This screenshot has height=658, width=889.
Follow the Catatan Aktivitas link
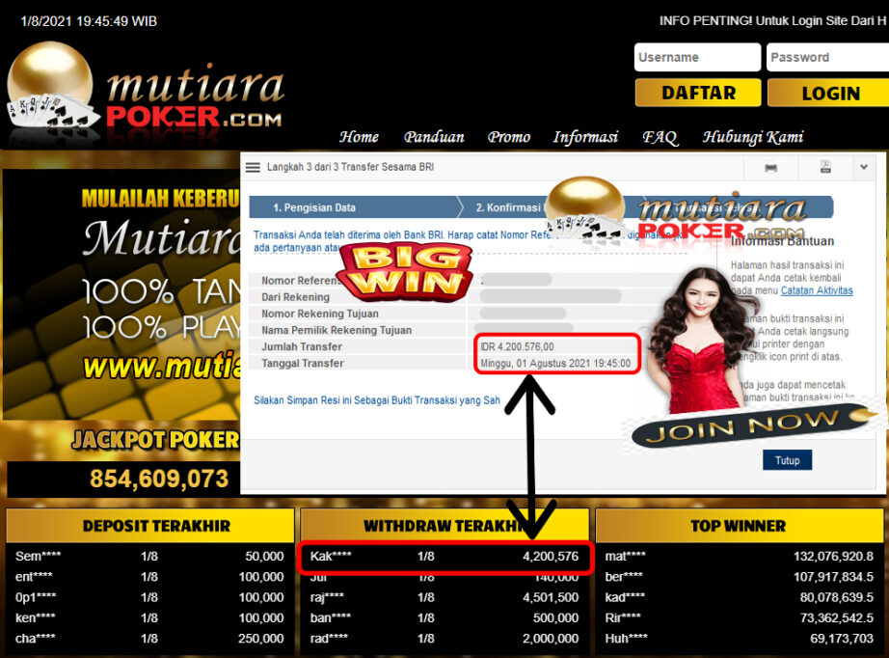click(817, 290)
